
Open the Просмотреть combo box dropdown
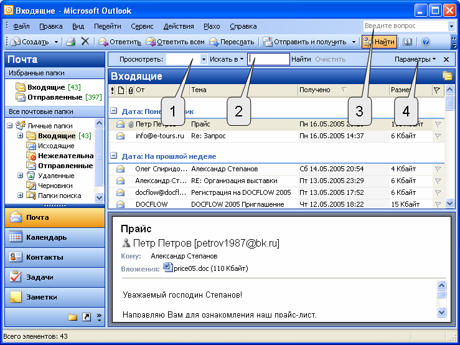tap(204, 59)
